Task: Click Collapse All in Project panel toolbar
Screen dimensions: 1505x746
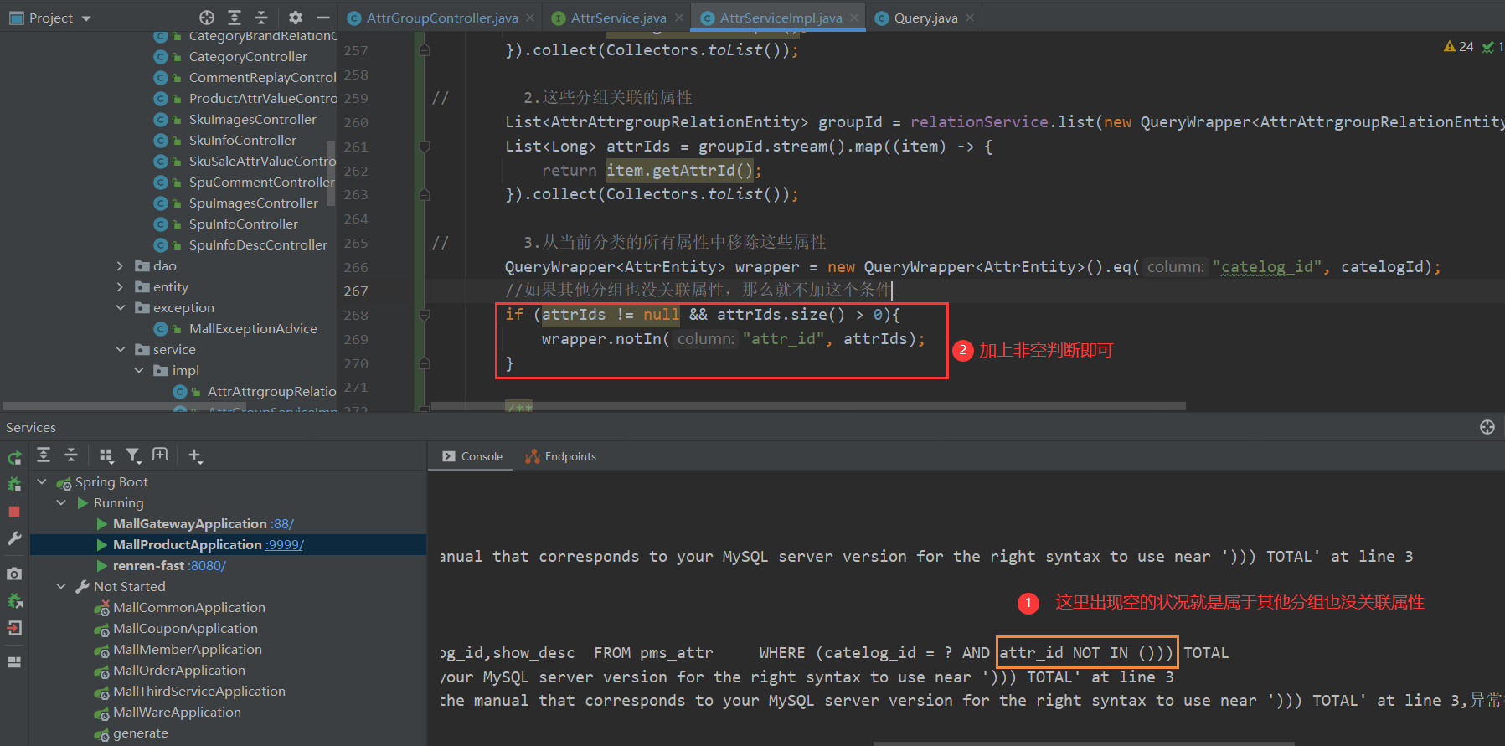Action: tap(261, 18)
